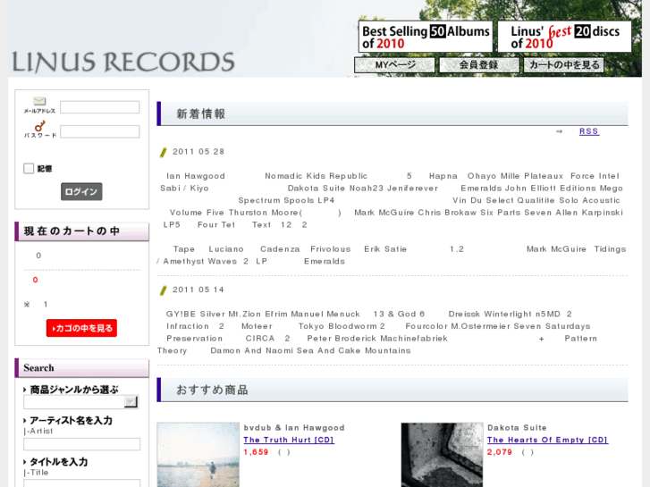Click the artist name Dakota Suite
The width and height of the screenshot is (650, 487).
517,428
